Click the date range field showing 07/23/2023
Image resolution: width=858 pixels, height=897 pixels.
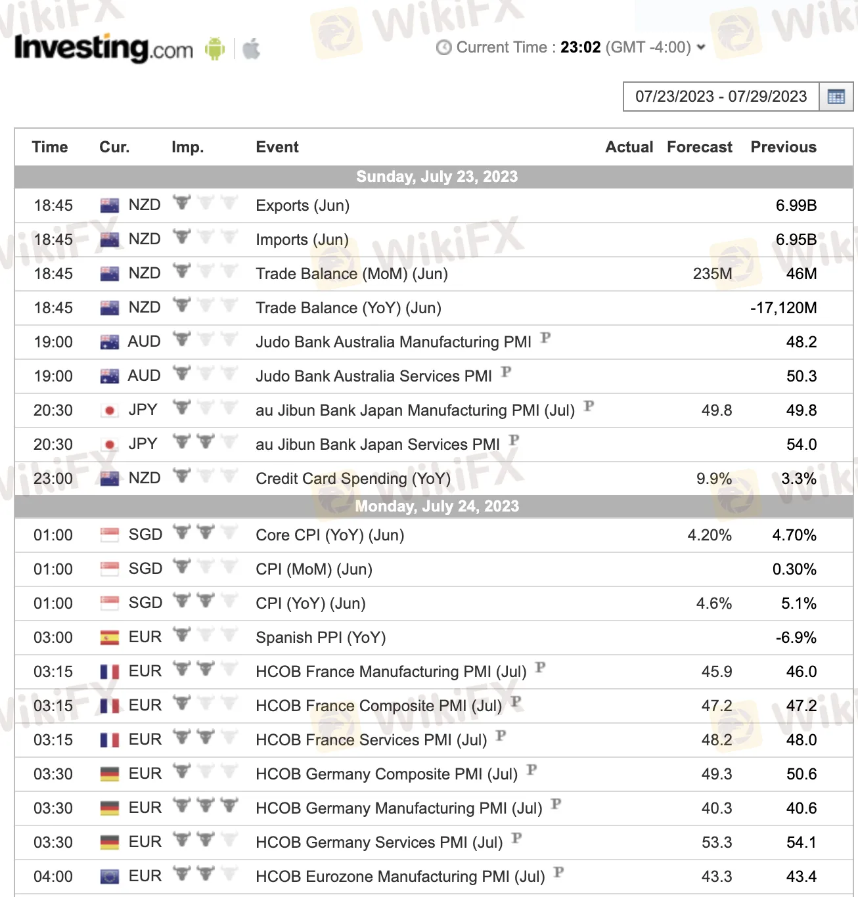[x=721, y=97]
